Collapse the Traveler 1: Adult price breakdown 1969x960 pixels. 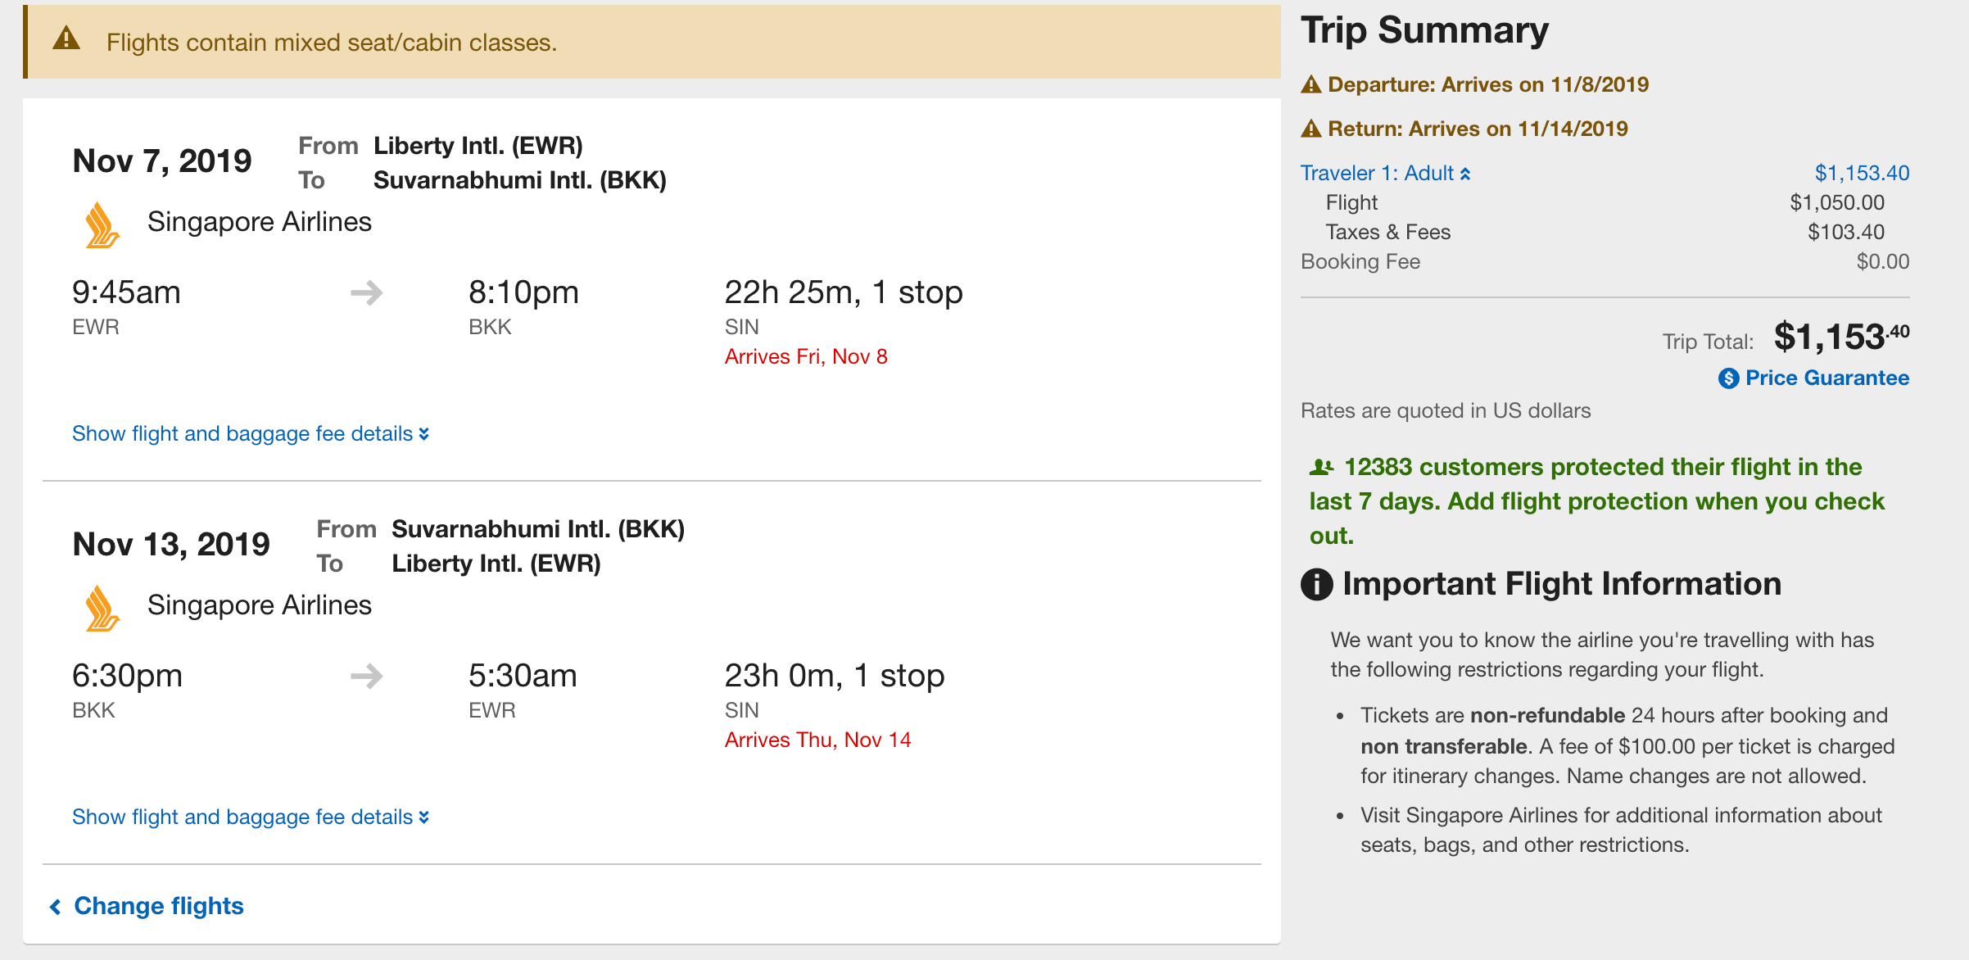click(1385, 173)
